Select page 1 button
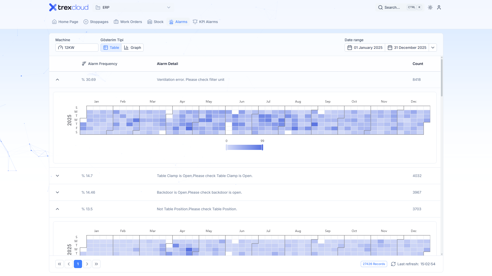Image resolution: width=492 pixels, height=276 pixels. click(x=78, y=264)
